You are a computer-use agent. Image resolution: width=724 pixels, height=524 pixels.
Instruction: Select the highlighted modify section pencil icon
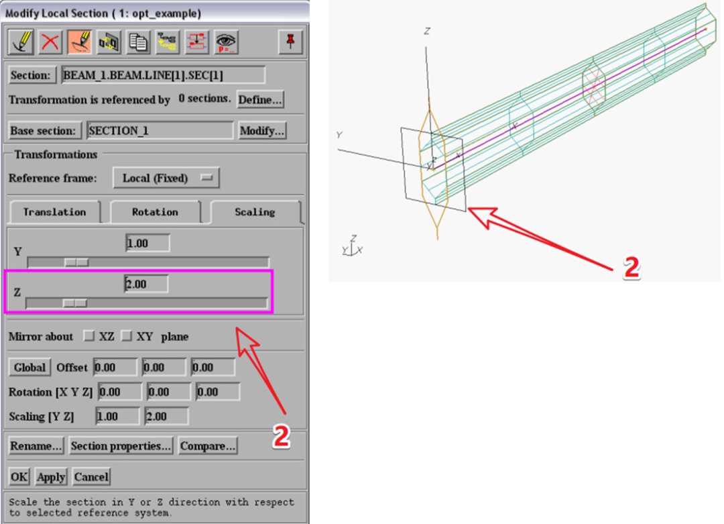(x=79, y=42)
